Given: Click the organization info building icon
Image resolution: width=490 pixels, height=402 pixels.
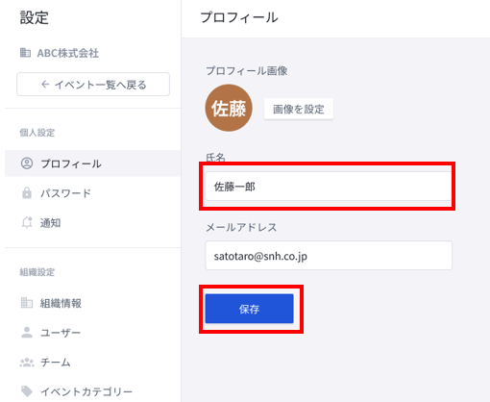Looking at the screenshot, I should click(27, 303).
